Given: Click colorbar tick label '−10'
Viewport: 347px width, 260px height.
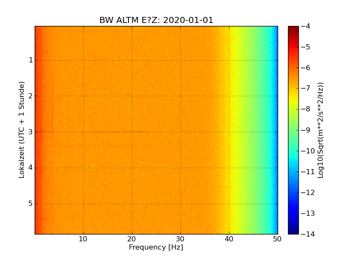Looking at the screenshot, I should (308, 151).
